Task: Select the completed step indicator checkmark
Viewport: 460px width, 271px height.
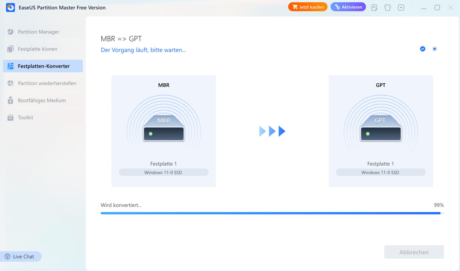Action: (422, 49)
